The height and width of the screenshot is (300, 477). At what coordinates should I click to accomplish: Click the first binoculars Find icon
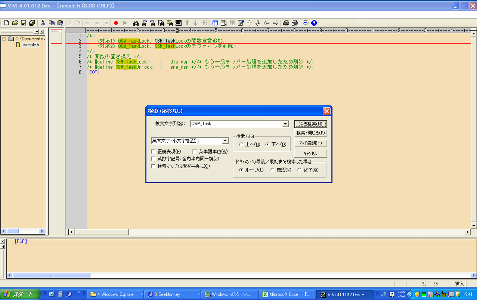point(136,23)
